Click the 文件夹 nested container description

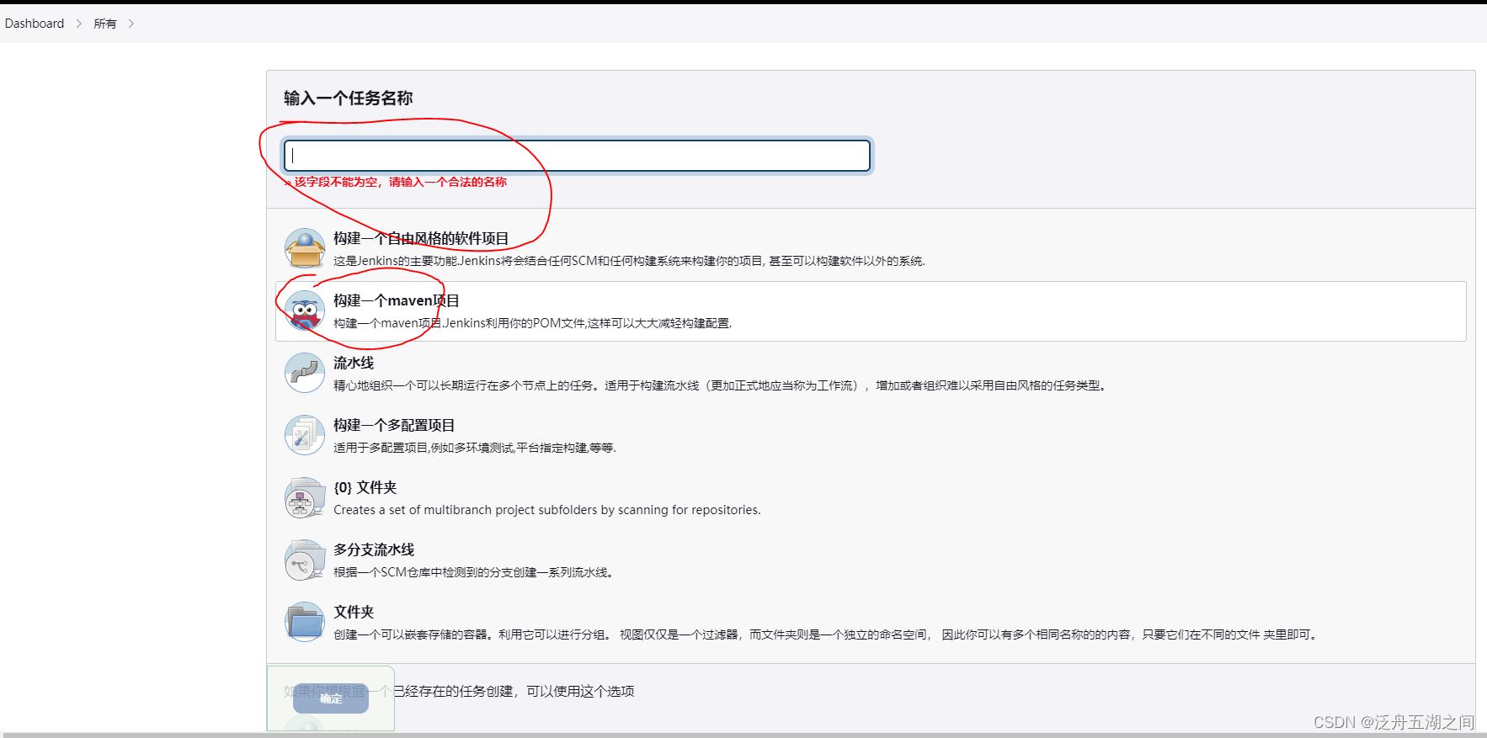[x=827, y=634]
